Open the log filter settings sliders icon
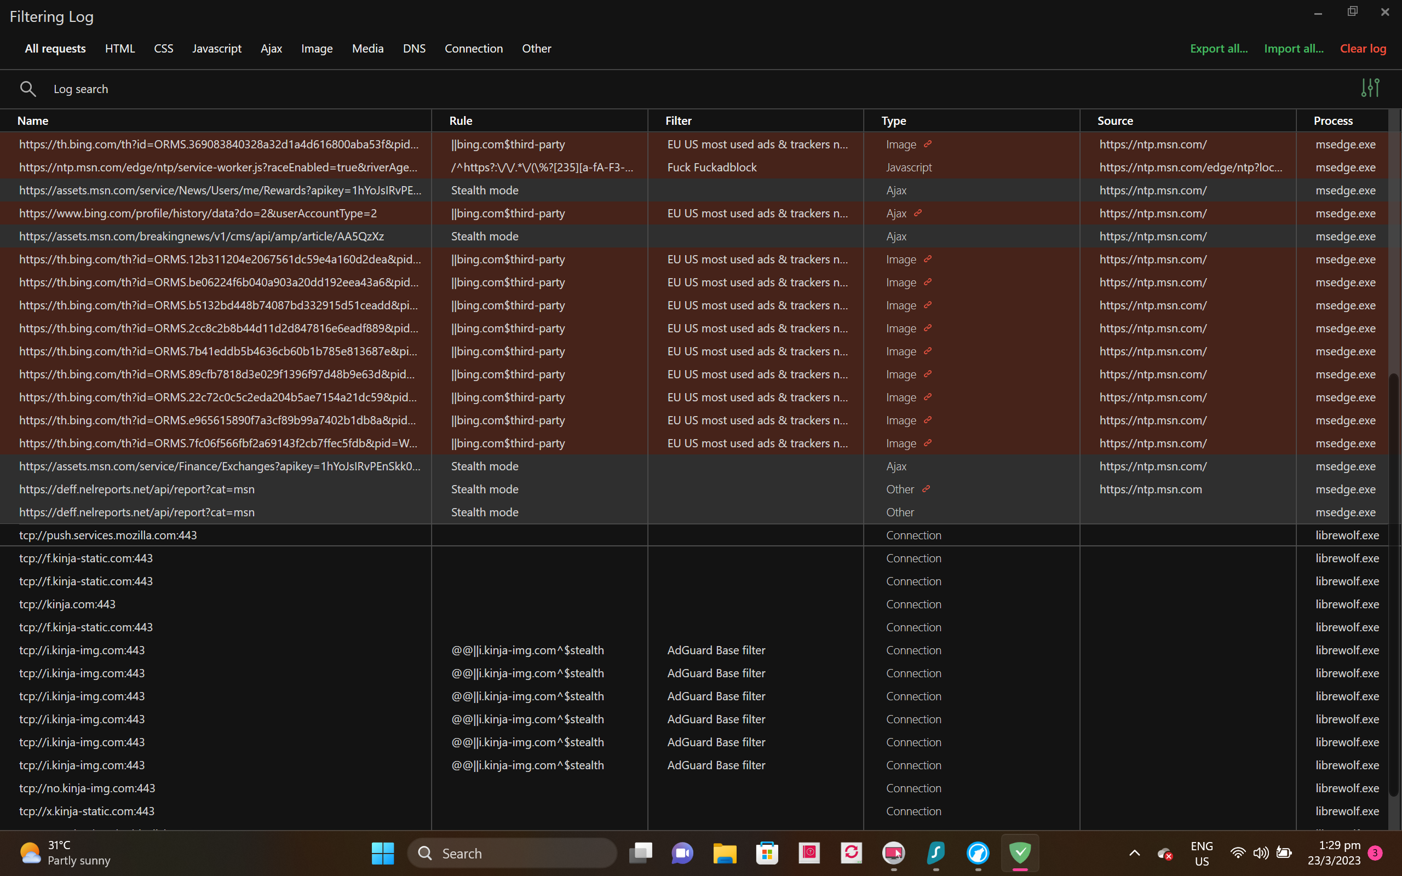 point(1370,88)
